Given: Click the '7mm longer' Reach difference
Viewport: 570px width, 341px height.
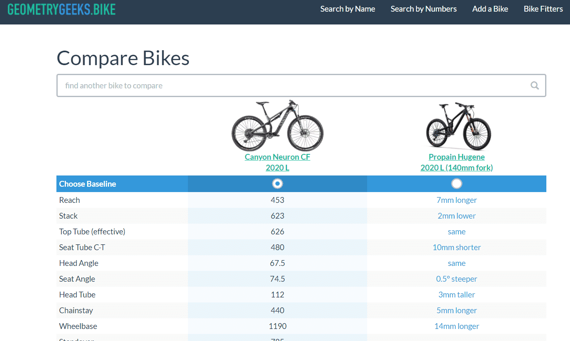Looking at the screenshot, I should [x=457, y=200].
